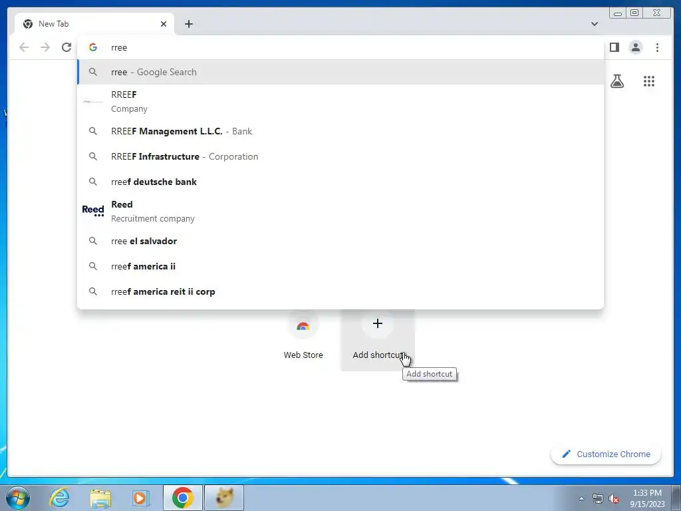The width and height of the screenshot is (681, 511).
Task: Select Reed Recruitment company suggestion
Action: point(340,211)
